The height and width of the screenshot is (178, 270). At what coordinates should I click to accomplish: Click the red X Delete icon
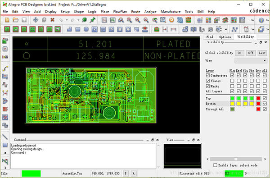point(52,20)
